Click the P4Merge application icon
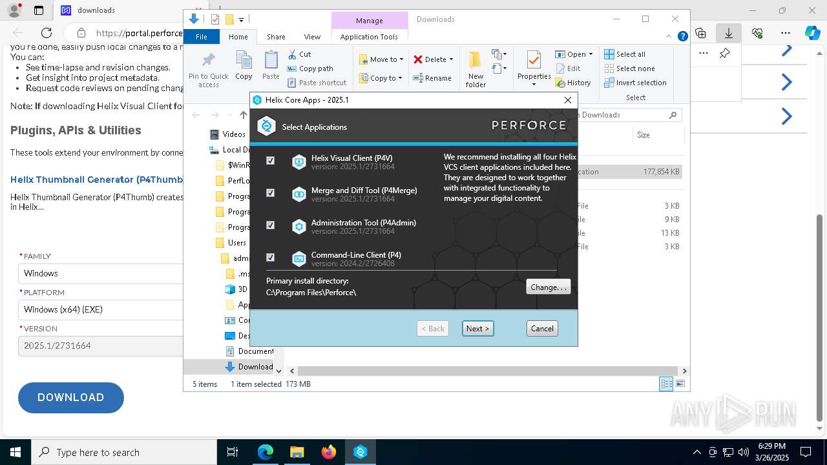Image resolution: width=827 pixels, height=465 pixels. [298, 194]
